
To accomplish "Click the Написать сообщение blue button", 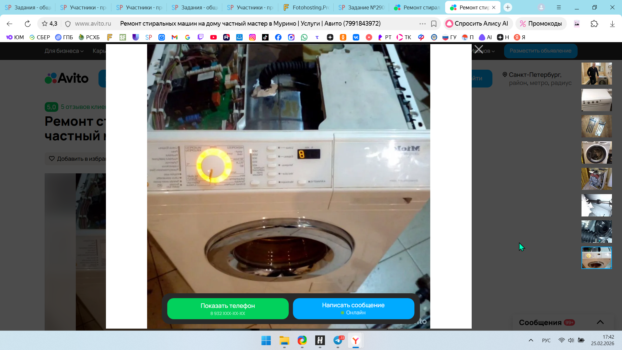I will [x=353, y=309].
